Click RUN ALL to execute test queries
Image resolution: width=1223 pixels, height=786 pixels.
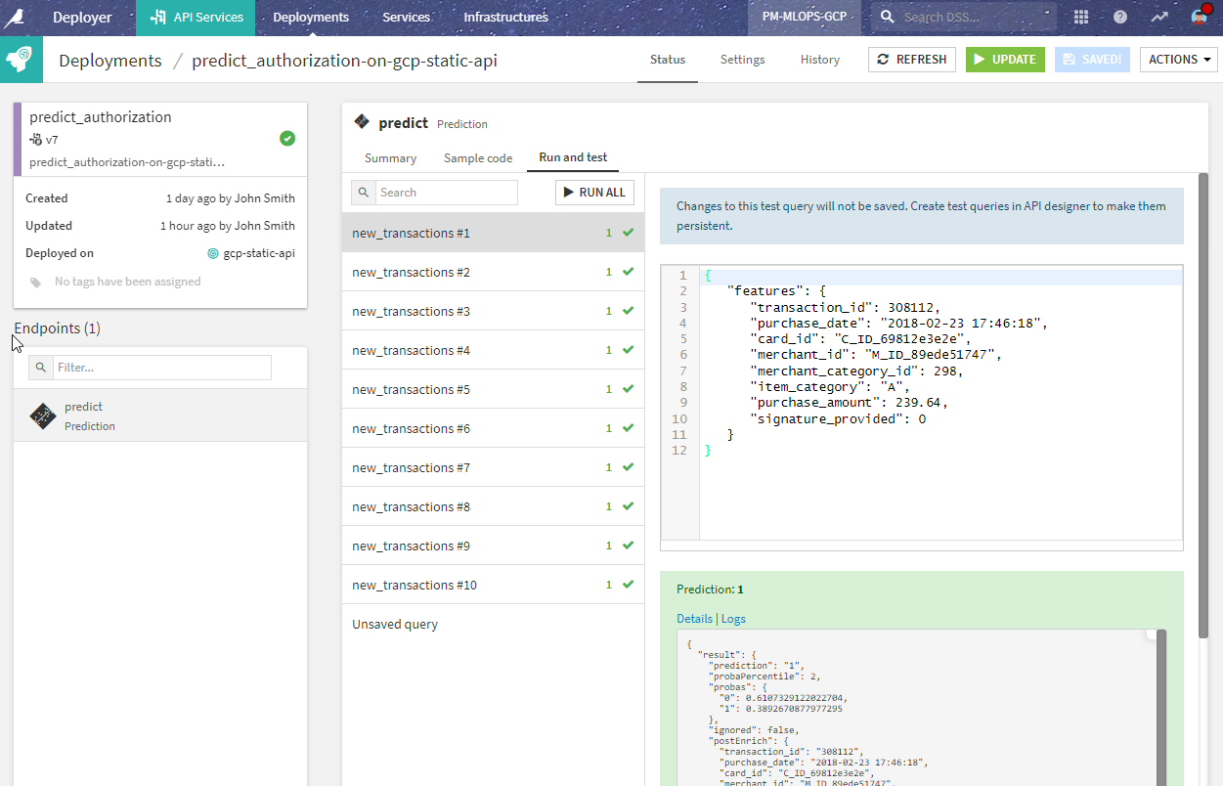click(x=594, y=192)
